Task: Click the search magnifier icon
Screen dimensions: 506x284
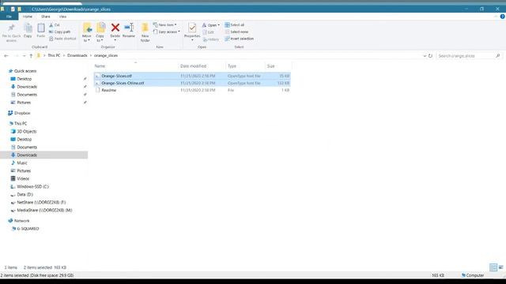Action: pos(497,56)
